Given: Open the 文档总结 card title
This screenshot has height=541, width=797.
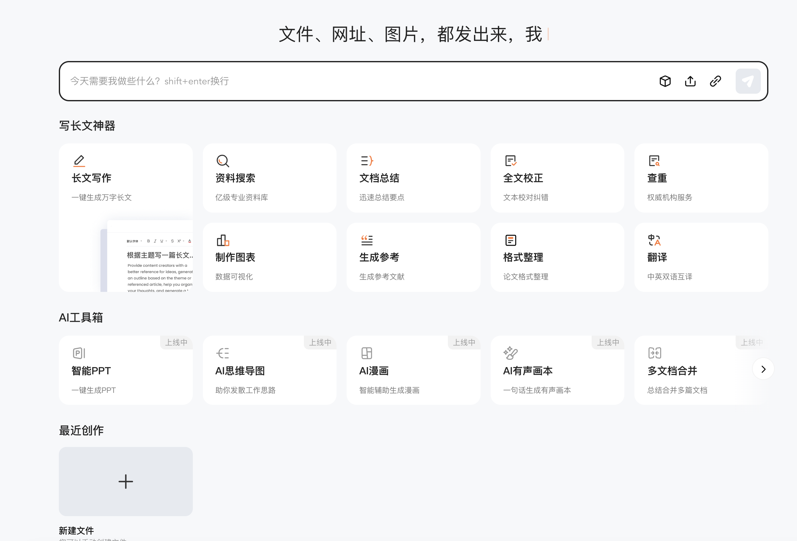Looking at the screenshot, I should pos(379,178).
